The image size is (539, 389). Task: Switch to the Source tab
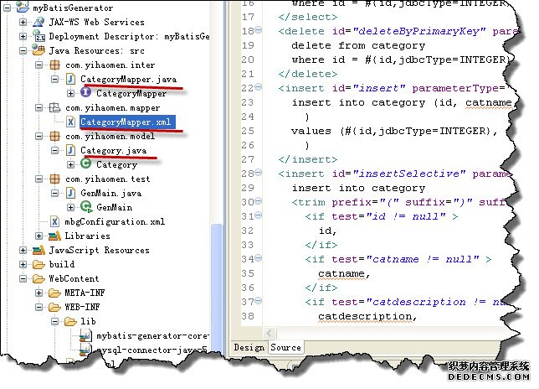285,348
